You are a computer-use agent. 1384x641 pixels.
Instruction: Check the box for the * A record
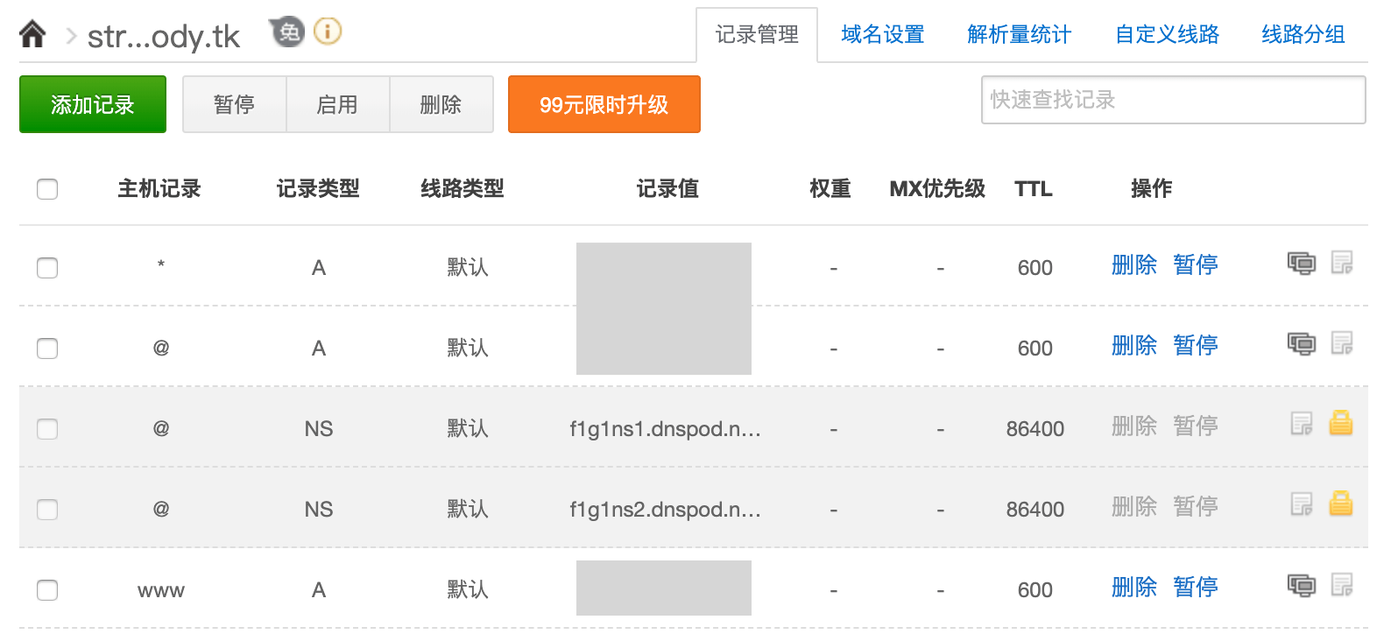(x=47, y=268)
